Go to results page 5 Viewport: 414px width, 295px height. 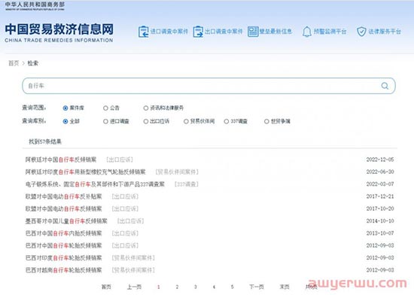tap(233, 287)
